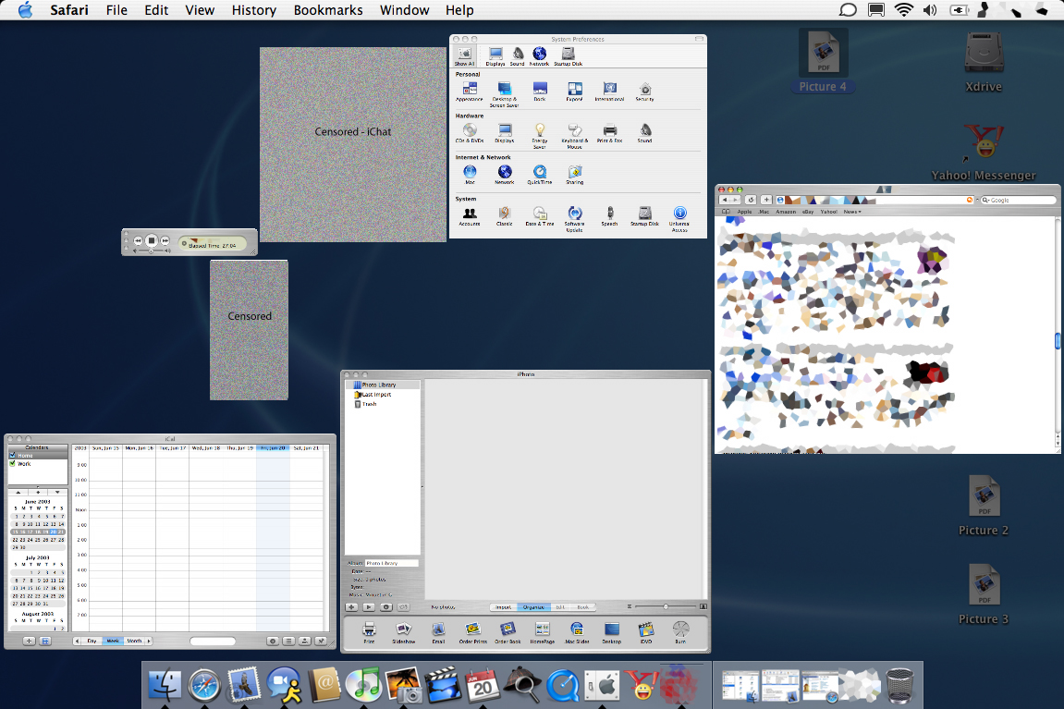Open the Software Update preference pane
Viewport: 1064px width, 709px height.
[574, 214]
